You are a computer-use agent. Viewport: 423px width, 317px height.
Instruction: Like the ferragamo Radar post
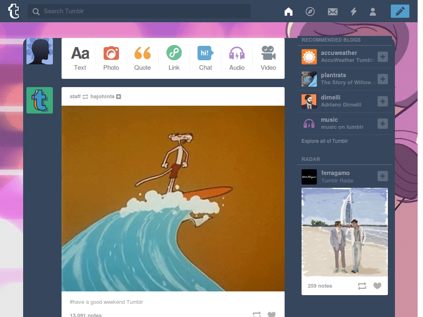point(377,286)
